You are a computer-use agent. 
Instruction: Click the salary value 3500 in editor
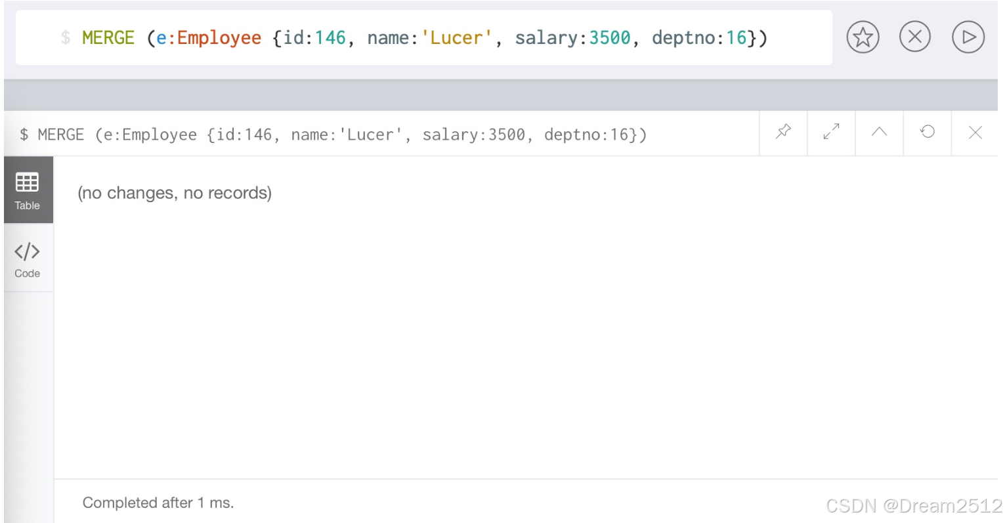609,37
